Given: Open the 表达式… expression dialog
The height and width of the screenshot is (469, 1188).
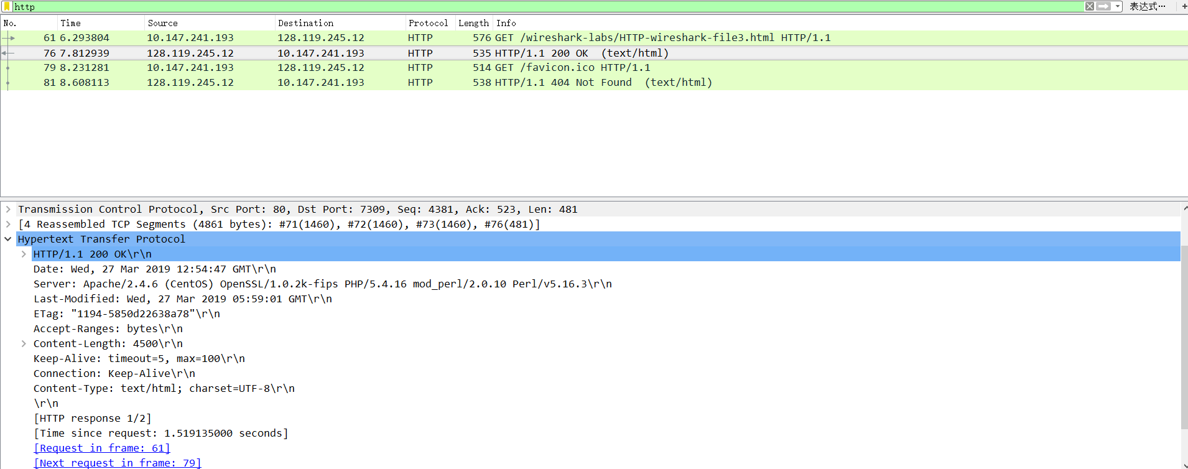Looking at the screenshot, I should point(1148,6).
